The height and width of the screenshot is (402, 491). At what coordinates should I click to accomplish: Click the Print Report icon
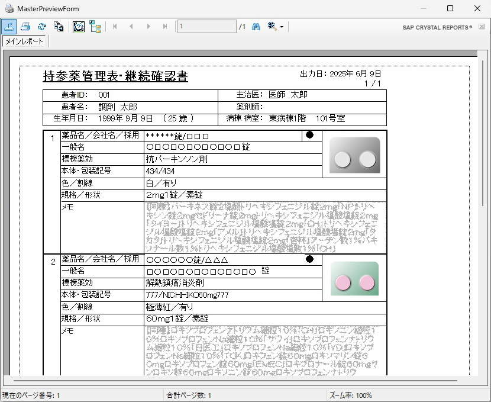pos(25,27)
